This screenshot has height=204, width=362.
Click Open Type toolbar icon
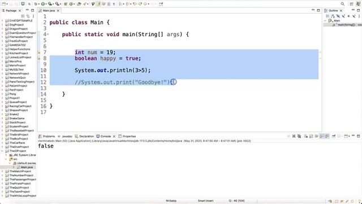[x=79, y=4]
